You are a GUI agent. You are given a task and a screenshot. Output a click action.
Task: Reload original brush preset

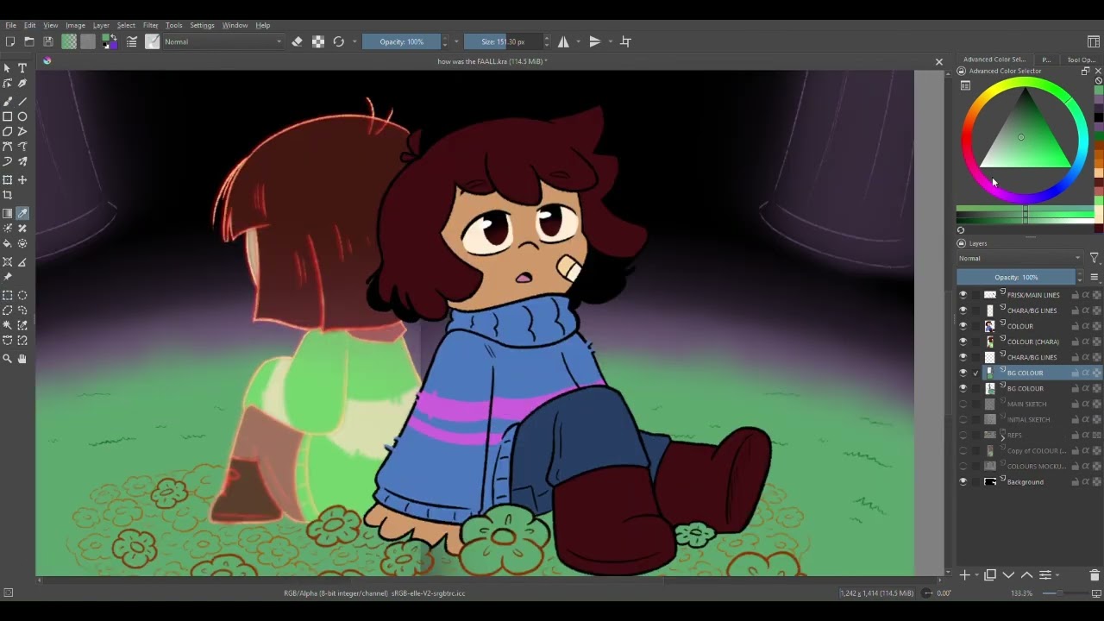click(338, 41)
